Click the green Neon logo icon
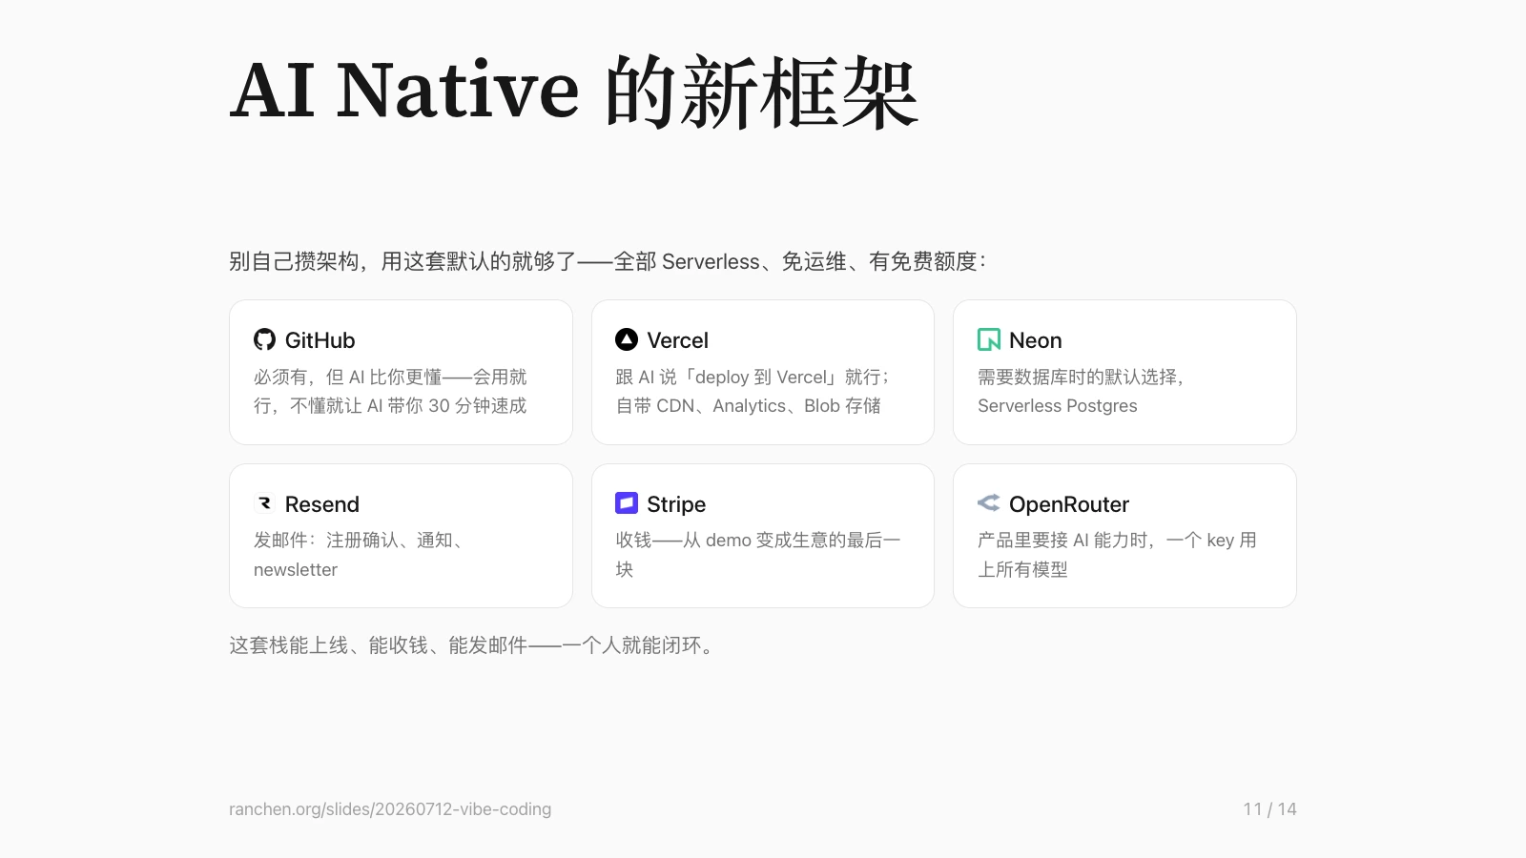 (x=989, y=339)
